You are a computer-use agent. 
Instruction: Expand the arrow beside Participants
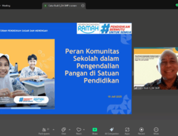point(53,130)
